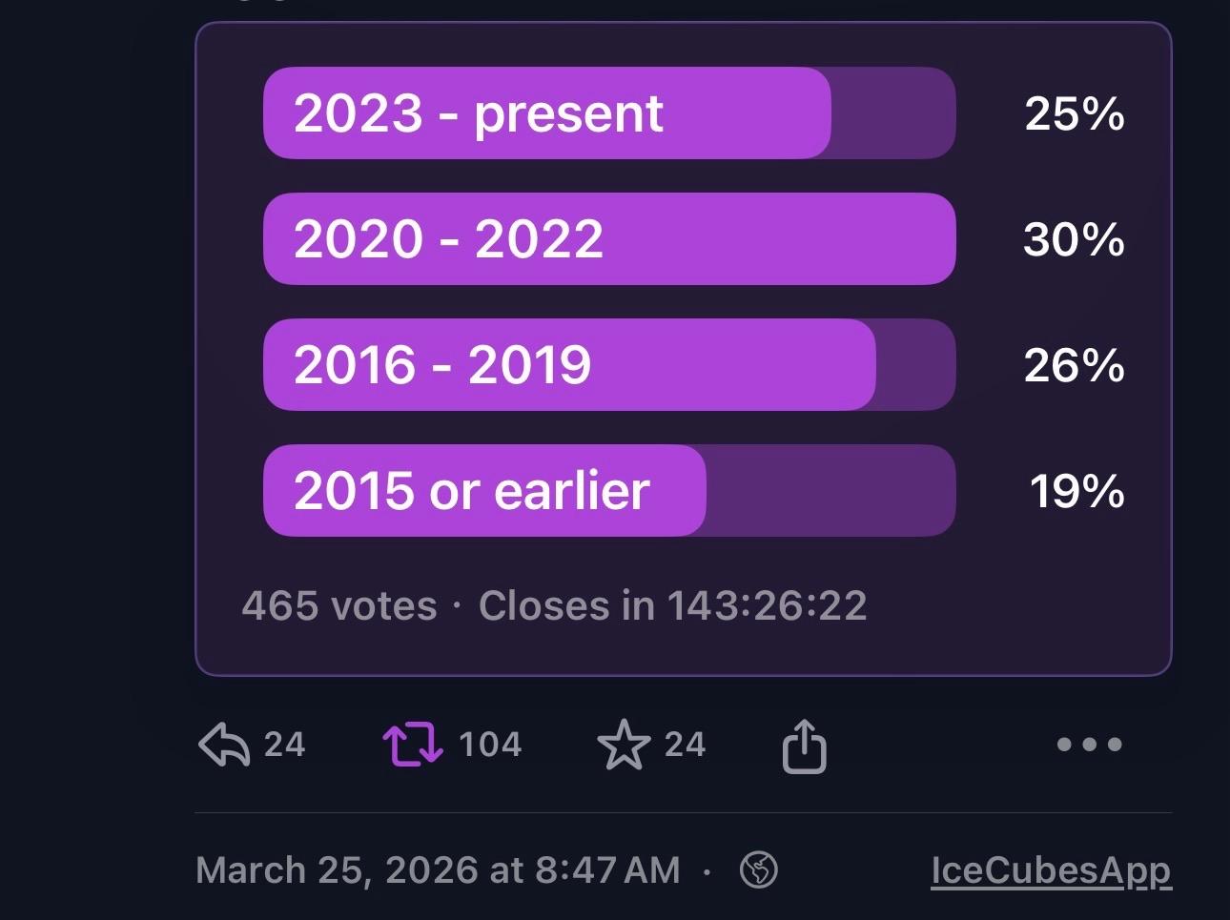Pick the "2015 or earlier" poll option
Screen dimensions: 1230x920
point(608,491)
